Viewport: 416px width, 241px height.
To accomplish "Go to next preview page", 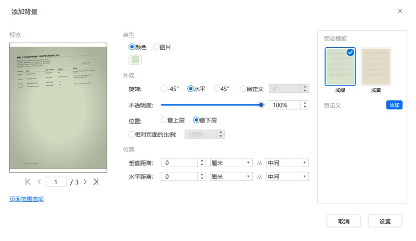I will tap(85, 182).
